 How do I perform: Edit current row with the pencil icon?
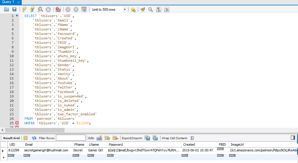pos(99,138)
